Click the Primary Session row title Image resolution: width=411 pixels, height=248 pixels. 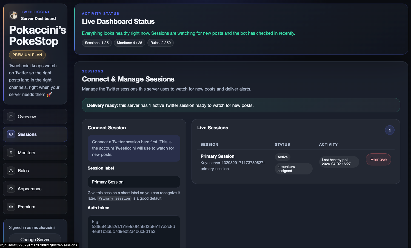(x=218, y=156)
